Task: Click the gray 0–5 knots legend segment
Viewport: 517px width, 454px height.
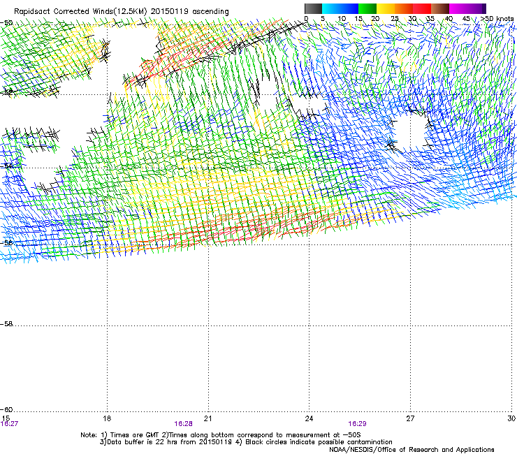Action: tap(313, 8)
